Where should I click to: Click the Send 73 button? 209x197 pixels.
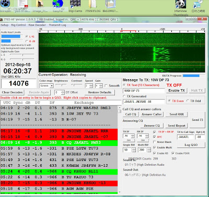point(198,120)
